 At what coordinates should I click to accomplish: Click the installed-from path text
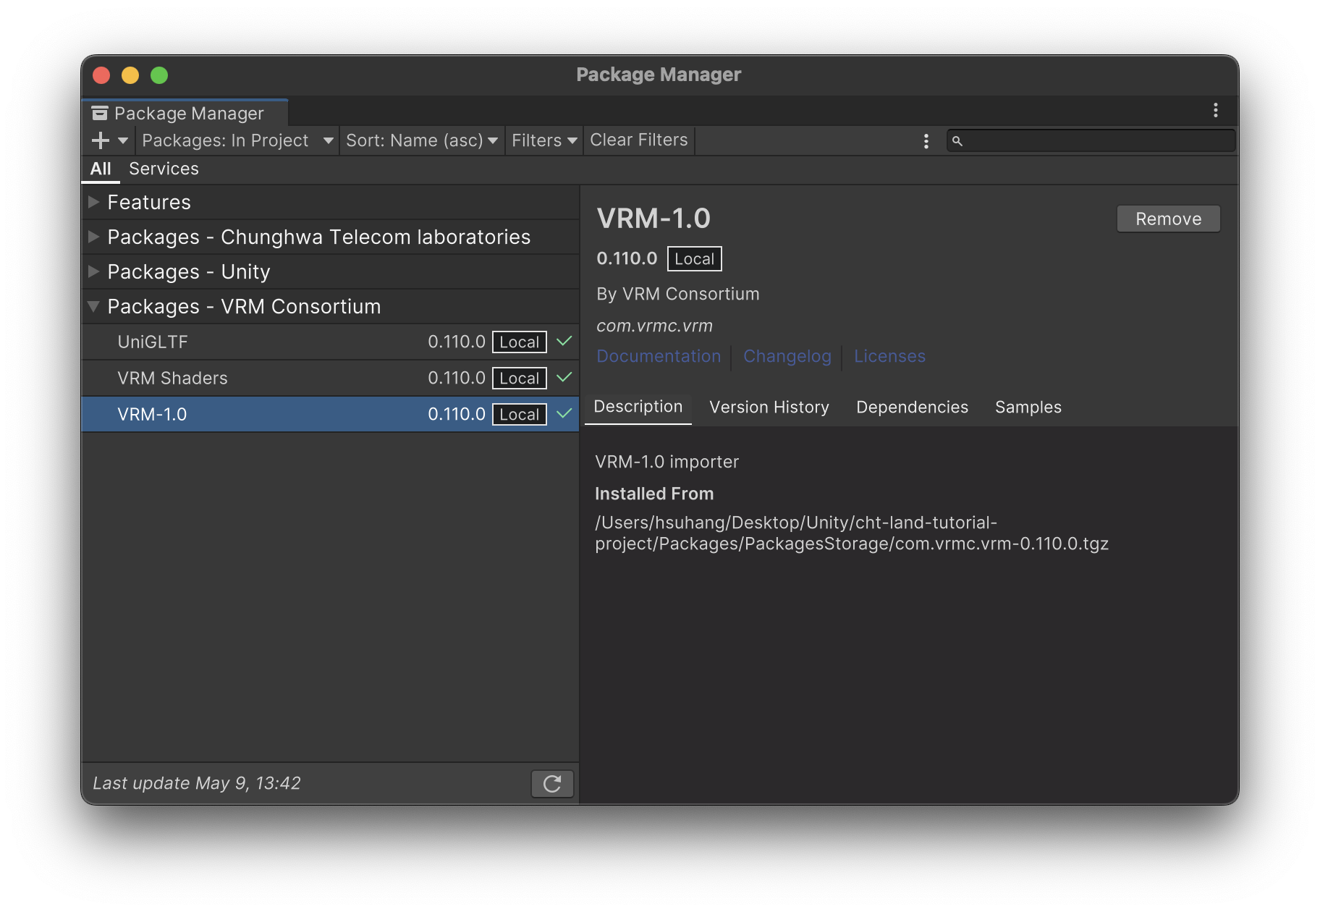click(x=852, y=533)
